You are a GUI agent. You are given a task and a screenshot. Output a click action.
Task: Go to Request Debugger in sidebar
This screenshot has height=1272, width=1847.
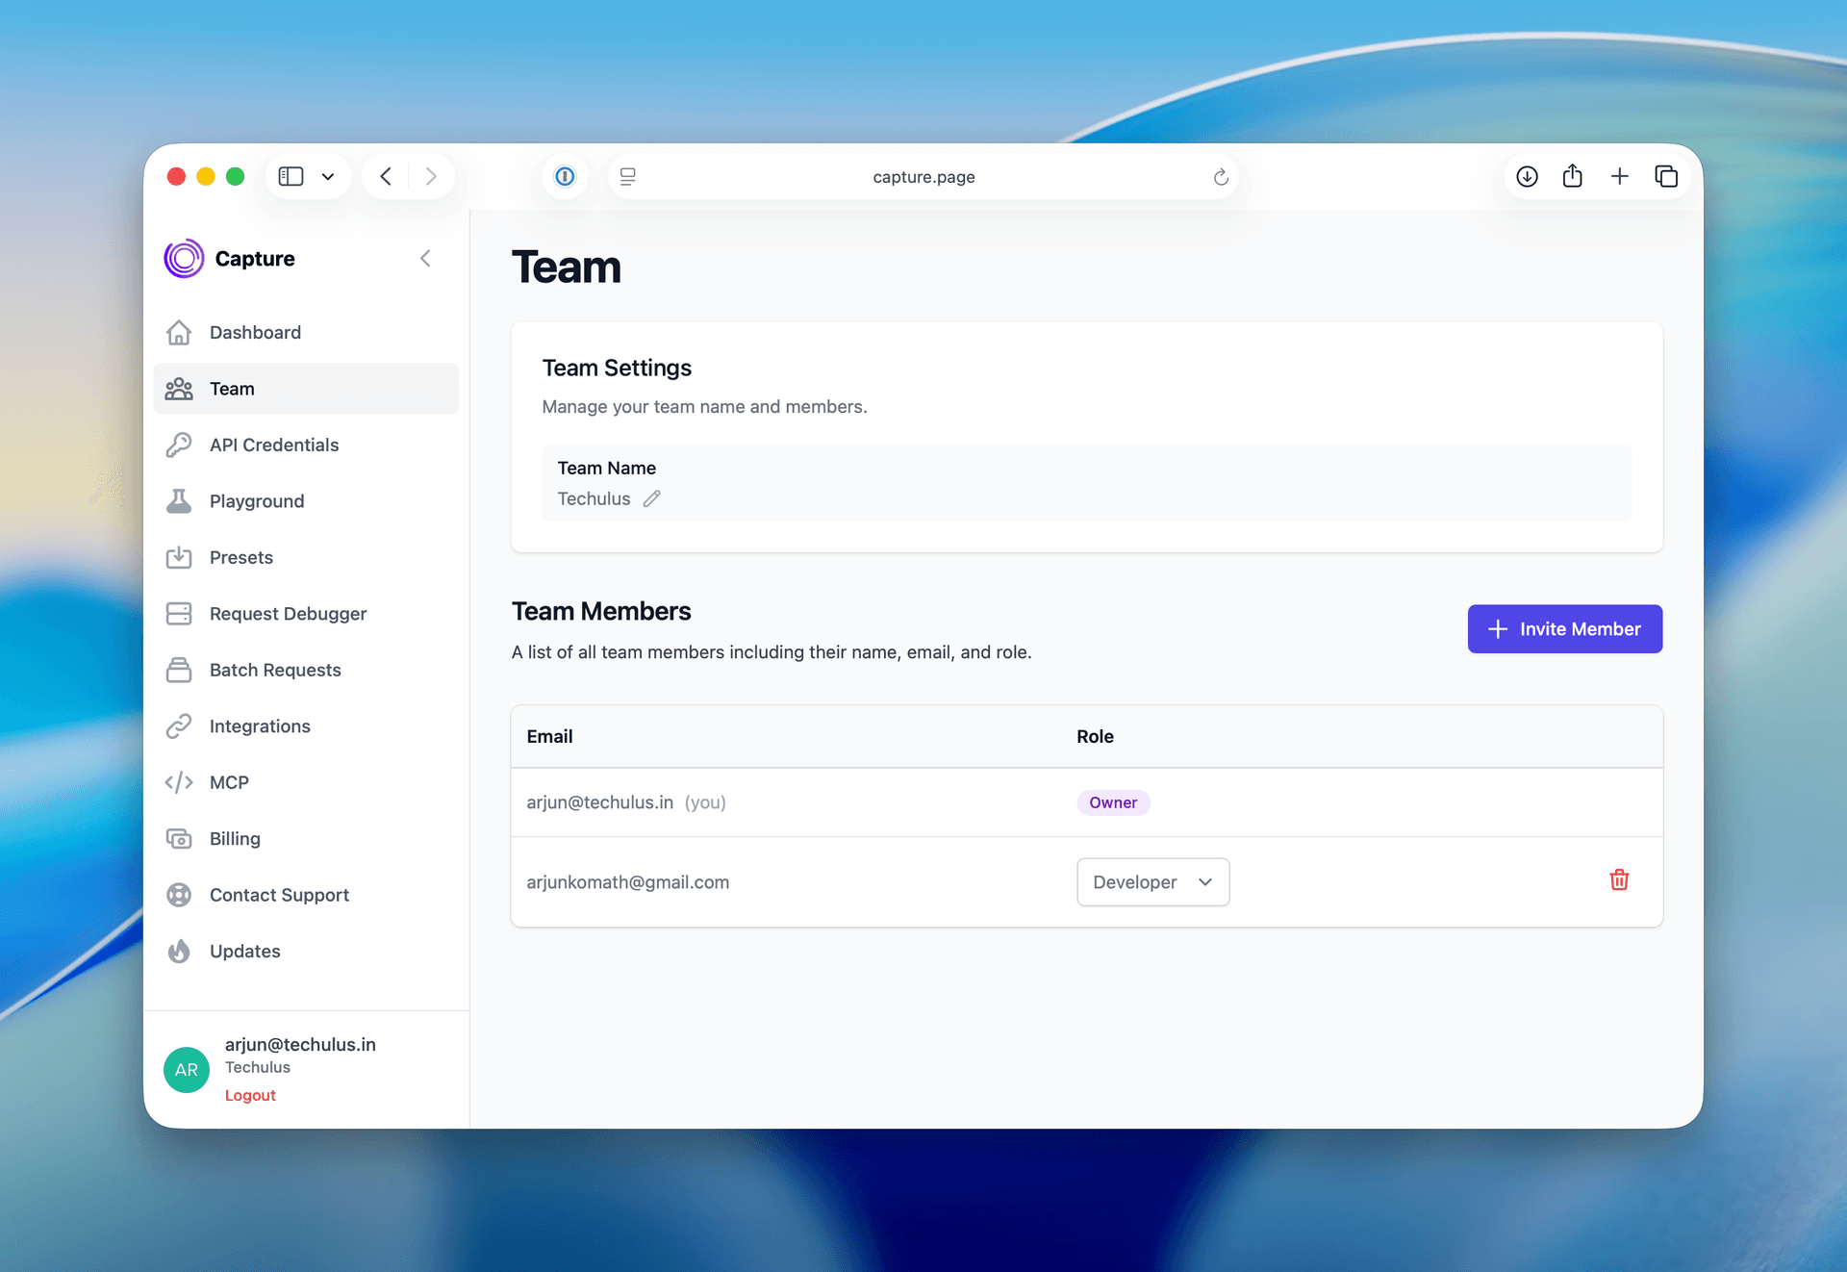[288, 614]
